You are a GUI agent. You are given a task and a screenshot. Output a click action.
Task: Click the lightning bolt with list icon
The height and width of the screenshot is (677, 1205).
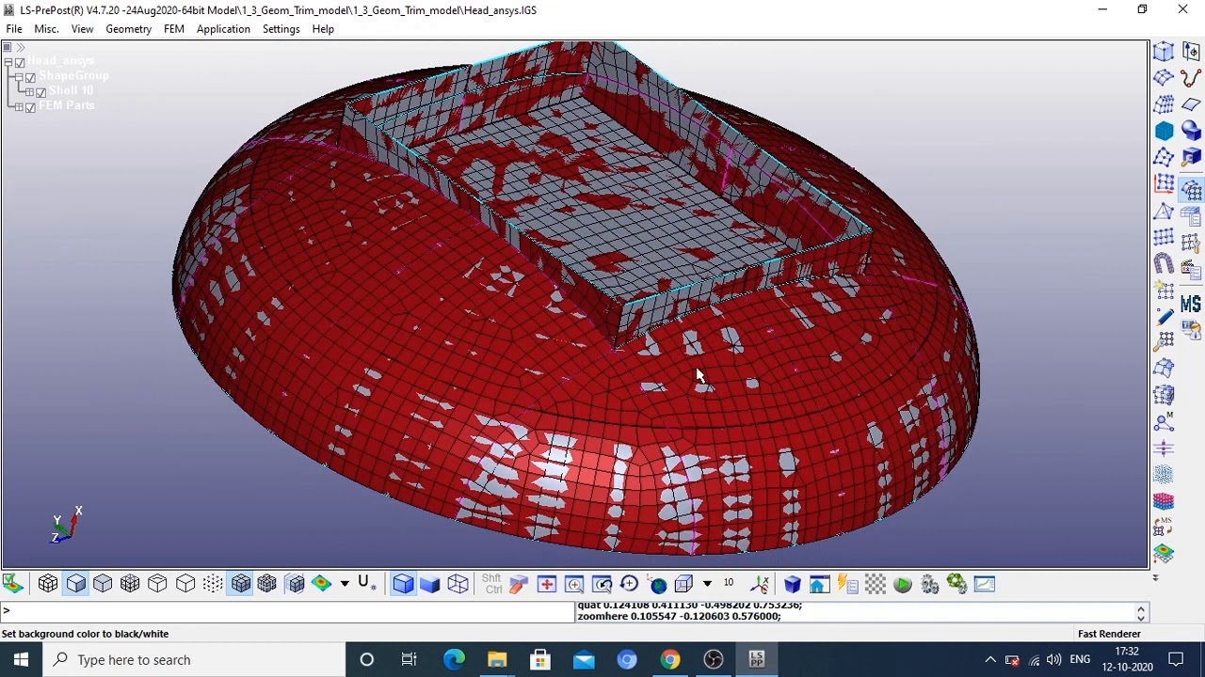click(847, 584)
